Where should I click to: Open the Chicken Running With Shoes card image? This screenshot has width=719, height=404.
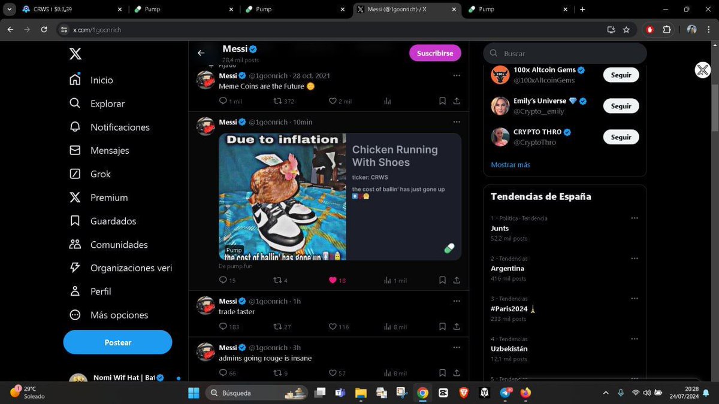pos(282,197)
